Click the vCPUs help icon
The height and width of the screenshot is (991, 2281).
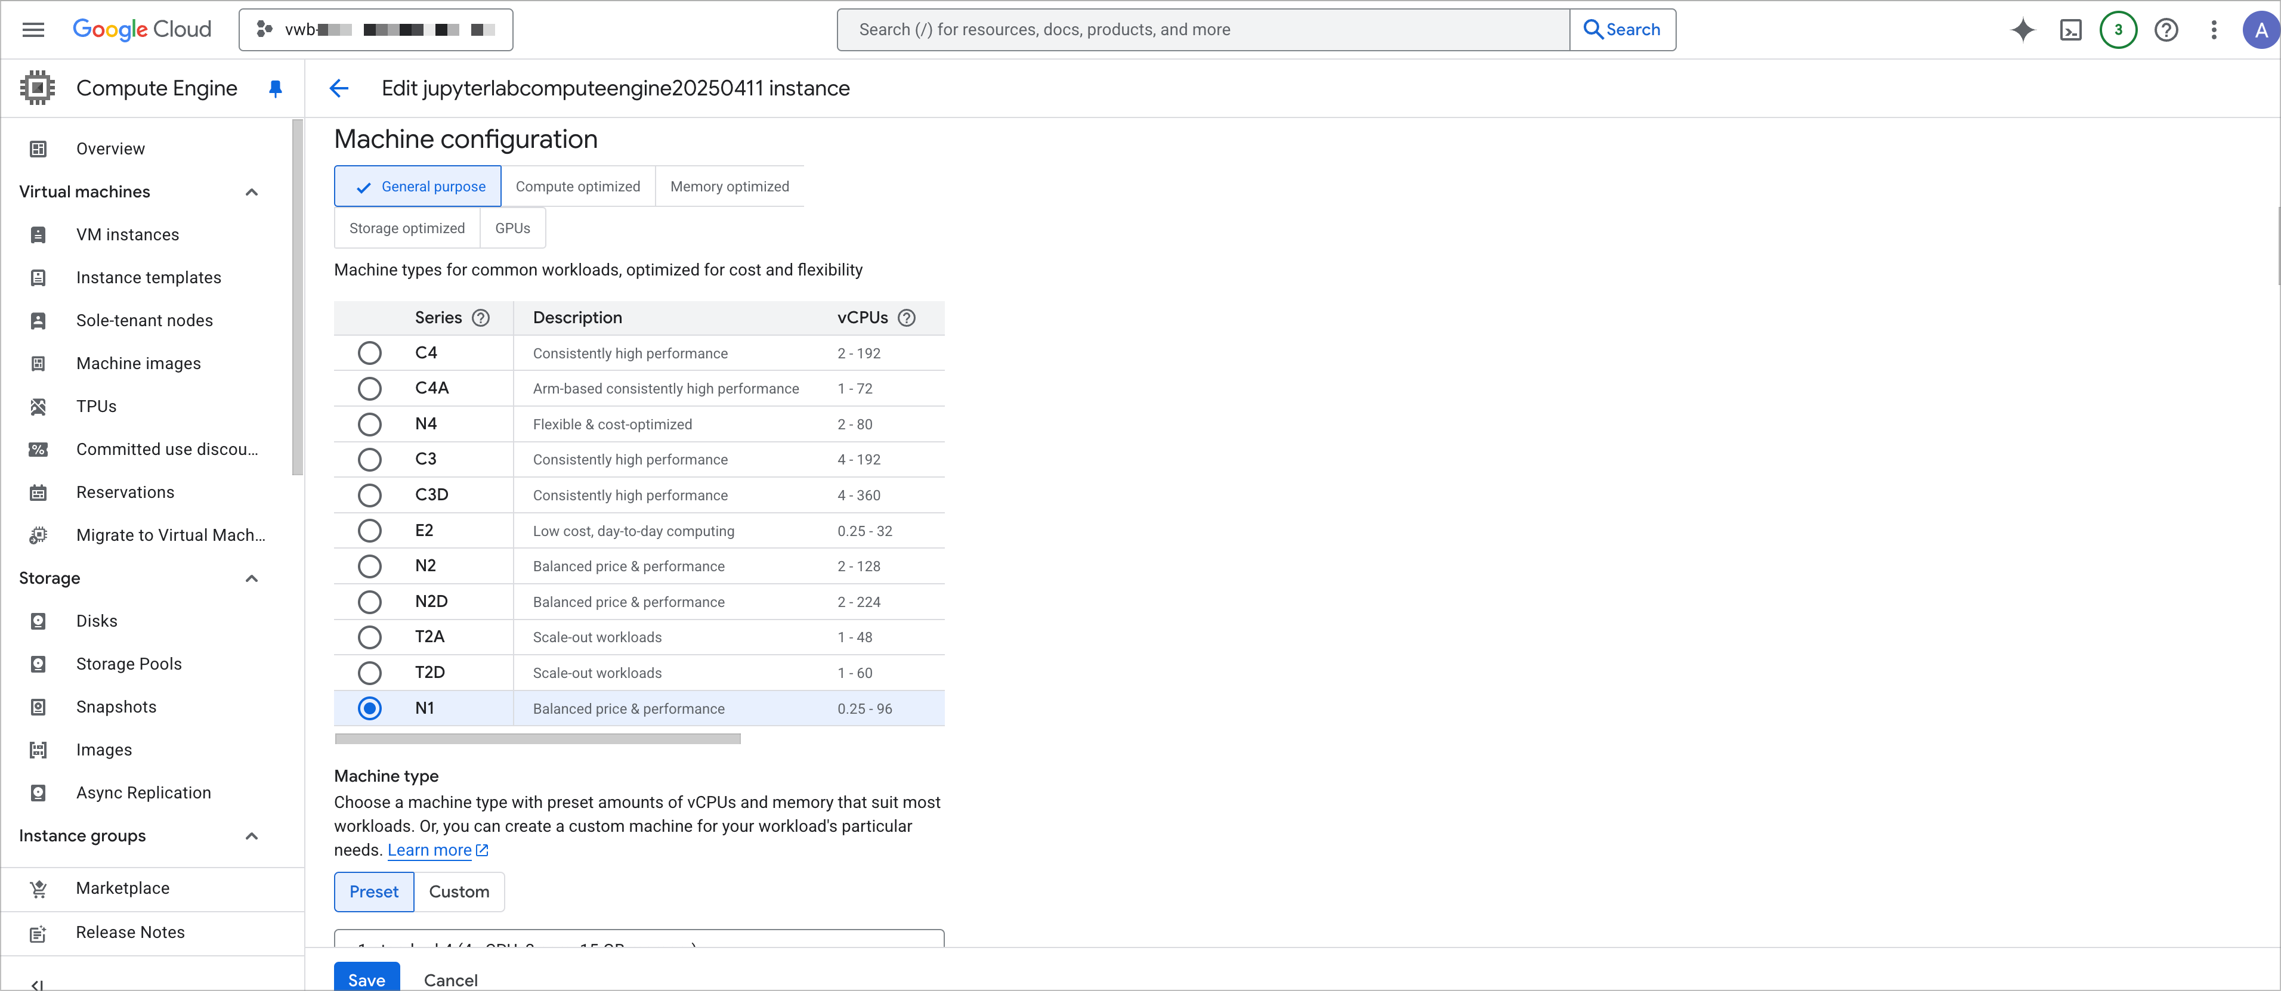pos(907,318)
